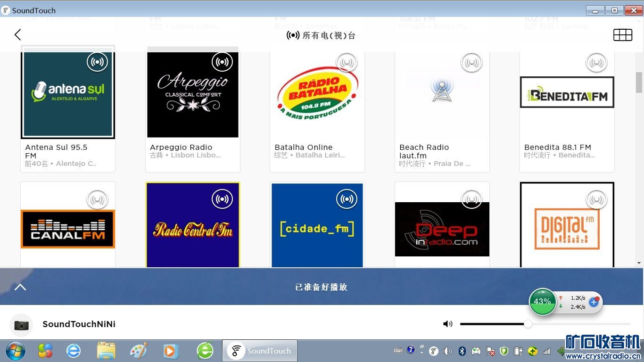The height and width of the screenshot is (362, 644).
Task: Open the green 360 browser taskbar icon
Action: pos(205,351)
